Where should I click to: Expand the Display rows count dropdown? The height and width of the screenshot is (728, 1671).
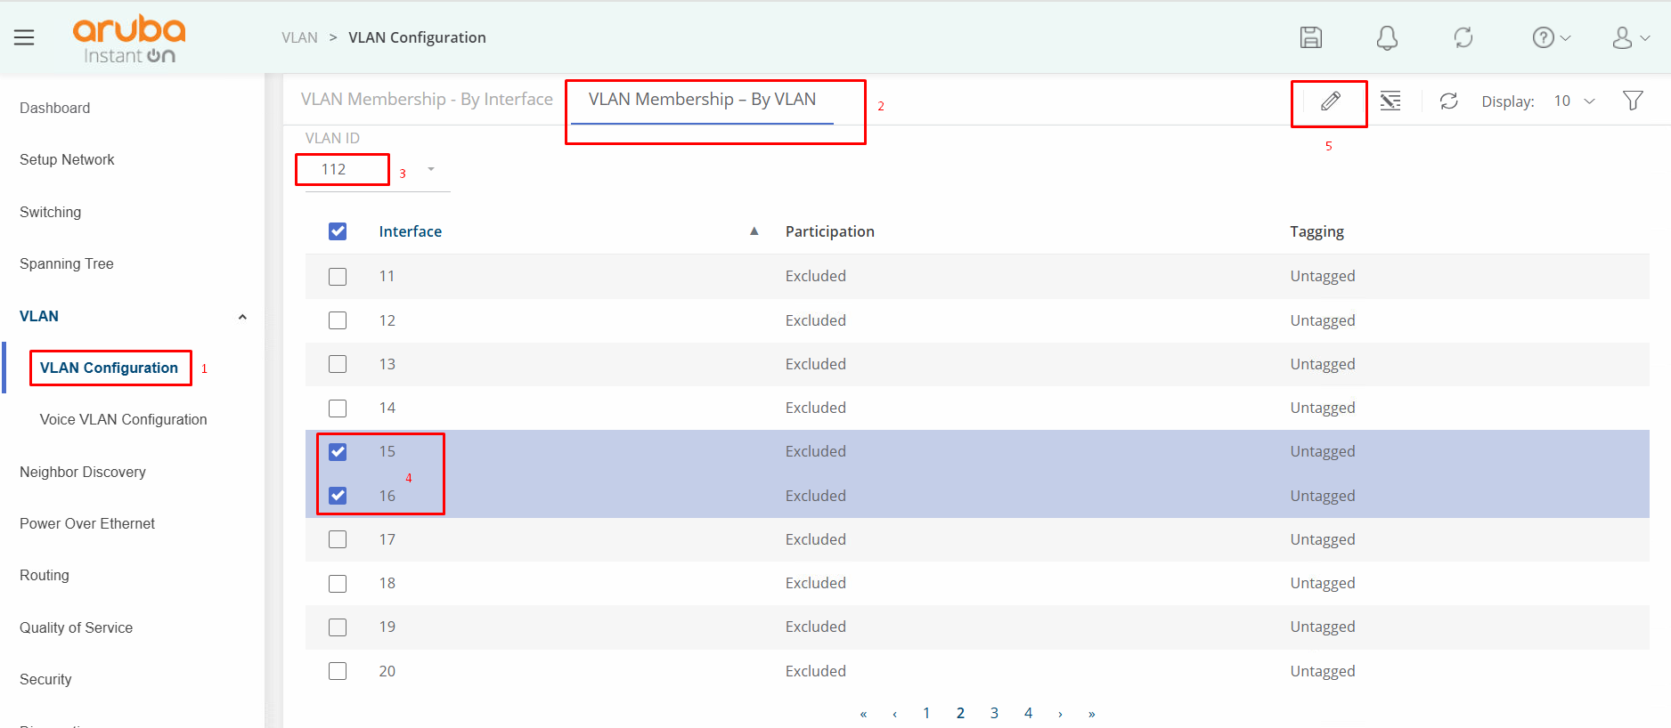click(1574, 101)
